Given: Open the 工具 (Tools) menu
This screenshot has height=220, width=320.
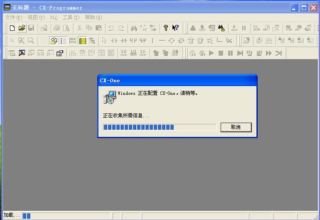Looking at the screenshot, I should (x=71, y=17).
